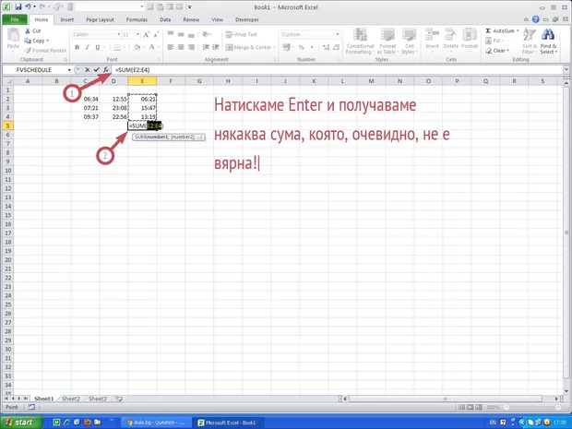572x429 pixels.
Task: Open the font name dropdown
Action: [119, 34]
